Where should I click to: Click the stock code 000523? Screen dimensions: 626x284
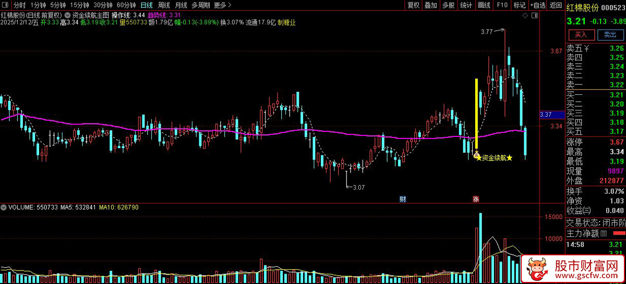point(613,8)
